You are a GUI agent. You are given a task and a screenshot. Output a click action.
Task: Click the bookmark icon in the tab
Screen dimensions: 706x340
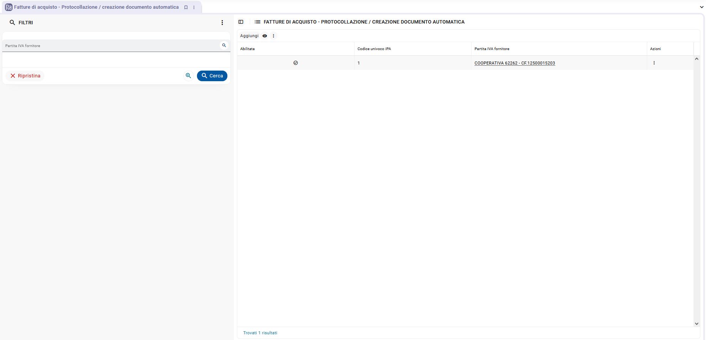coord(186,7)
